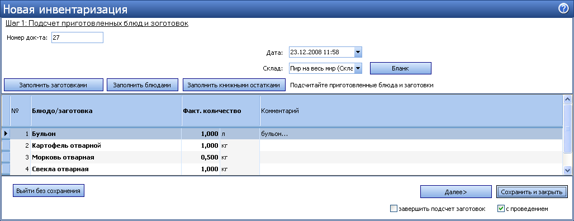Image resolution: width=574 pixels, height=221 pixels.
Task: Enable the завершить подсчет заготовок checkbox
Action: [394, 209]
